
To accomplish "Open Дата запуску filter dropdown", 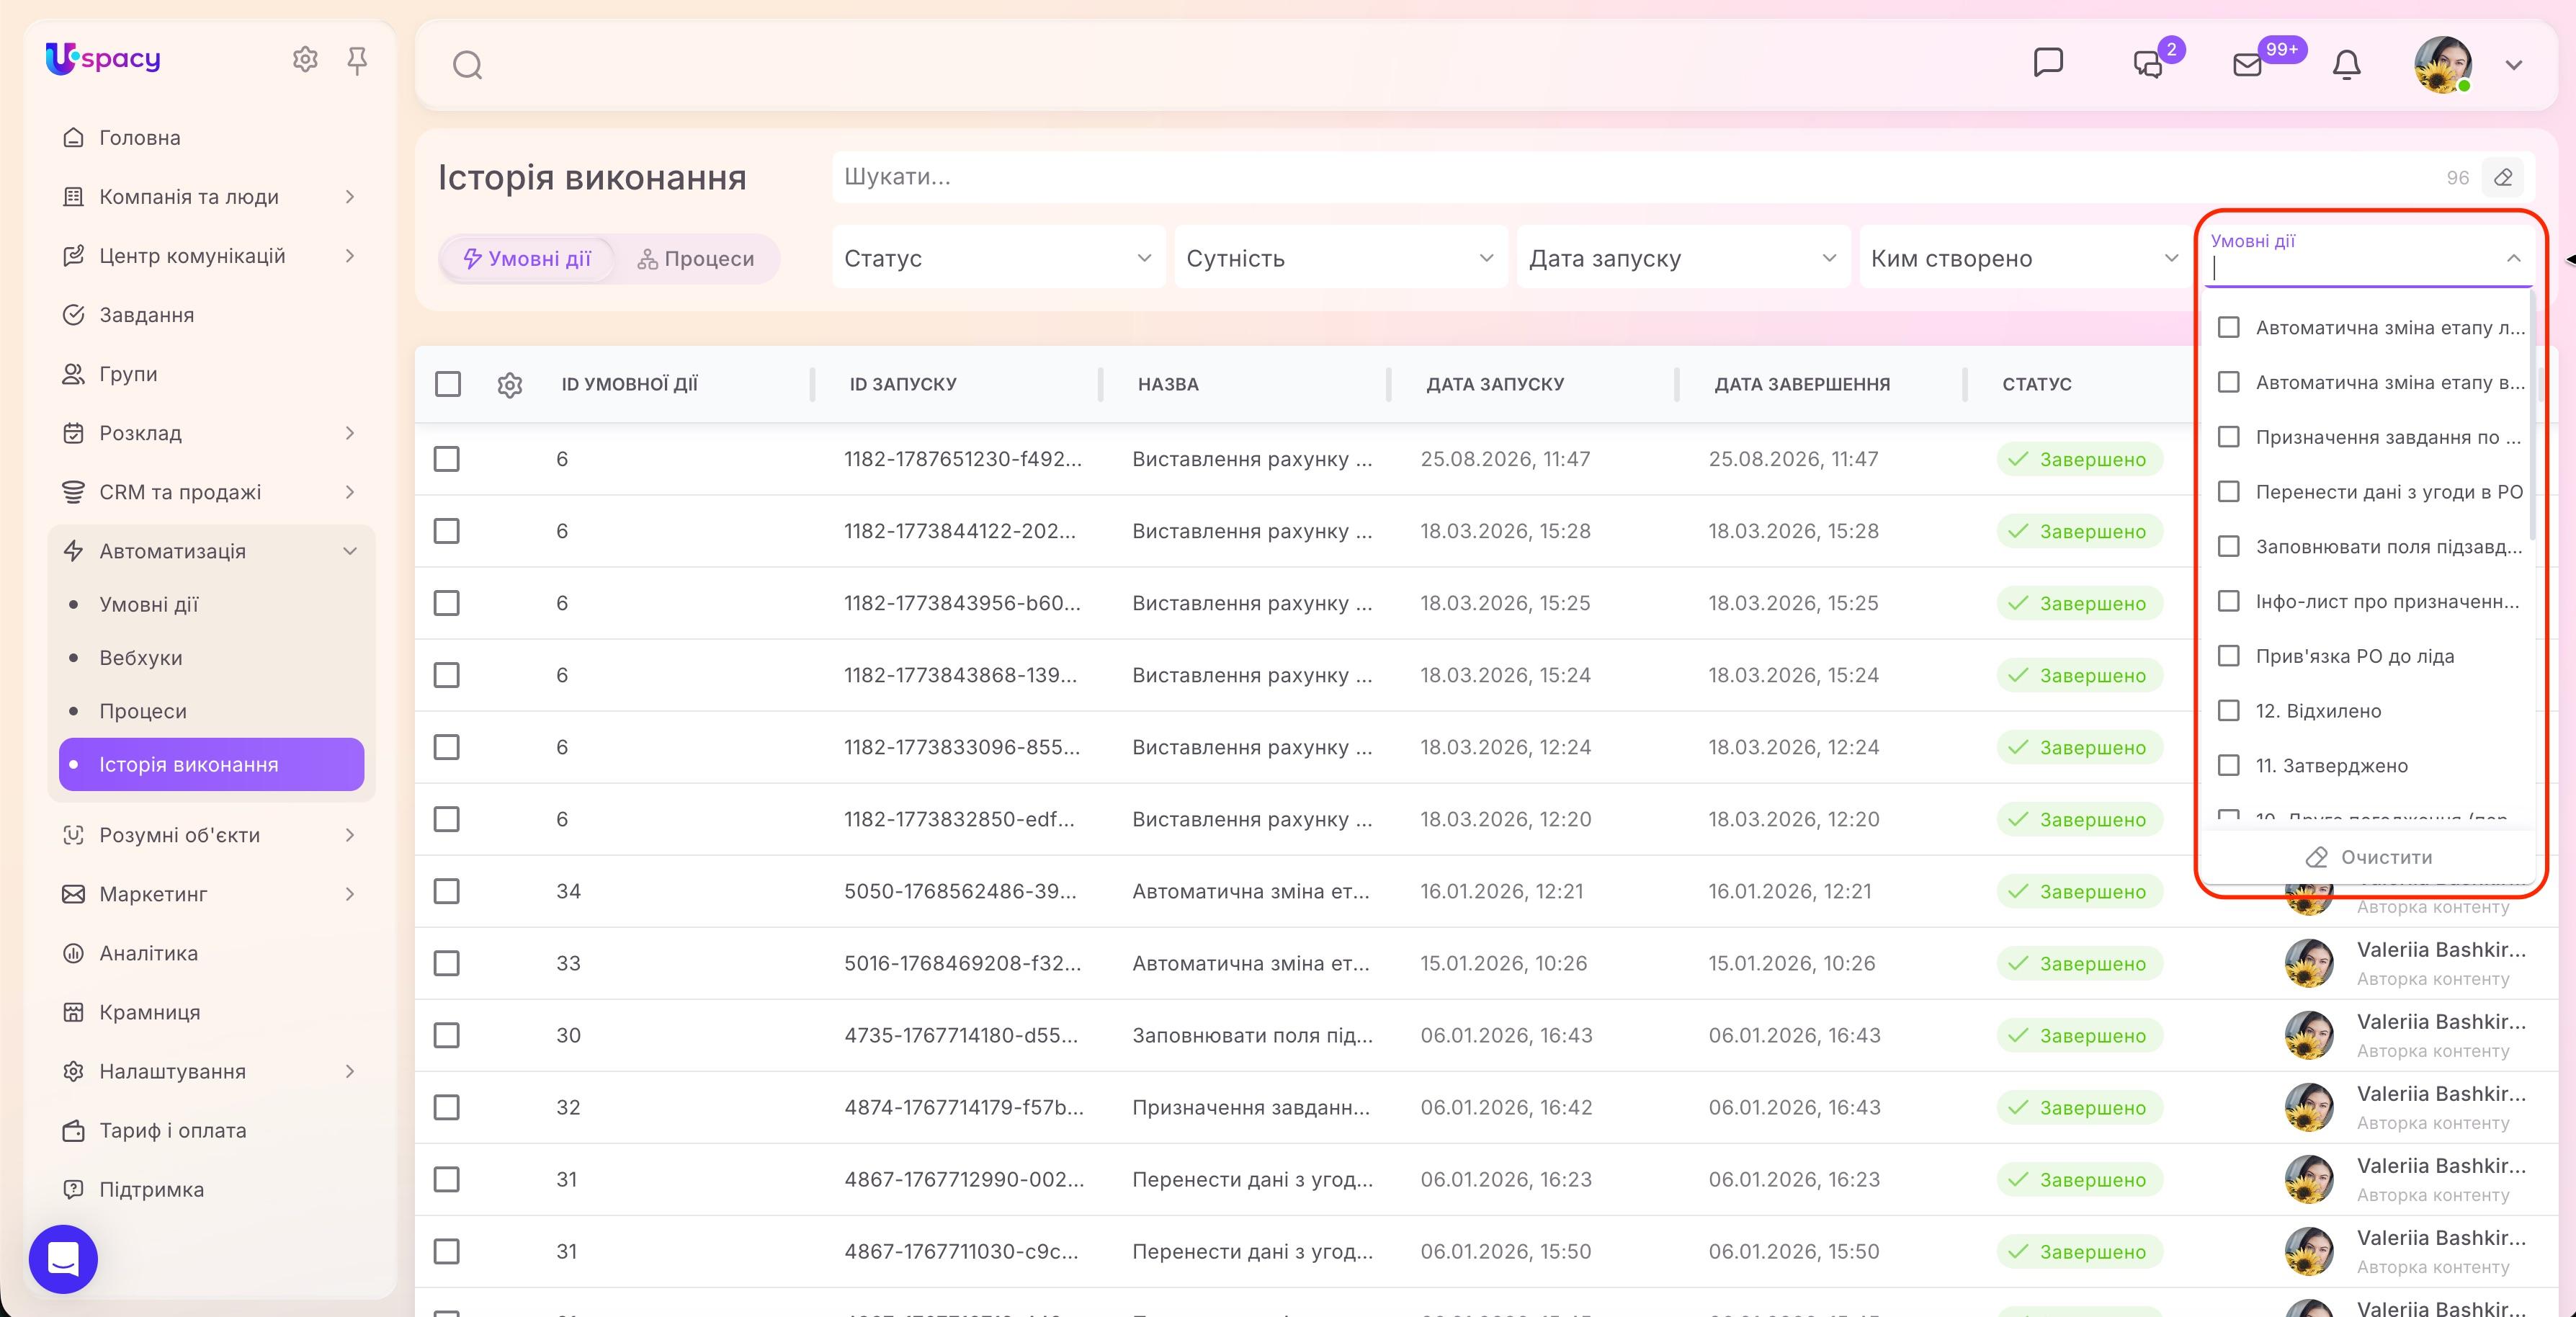I will coord(1683,258).
